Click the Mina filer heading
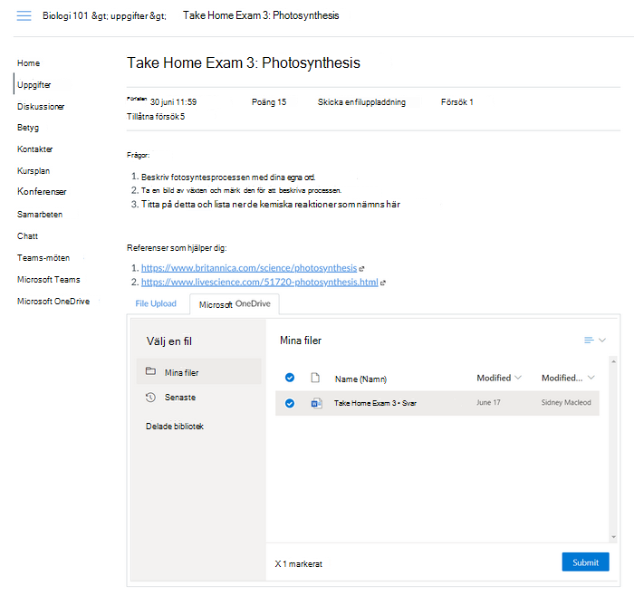Image resolution: width=634 pixels, height=595 pixels. pyautogui.click(x=301, y=341)
